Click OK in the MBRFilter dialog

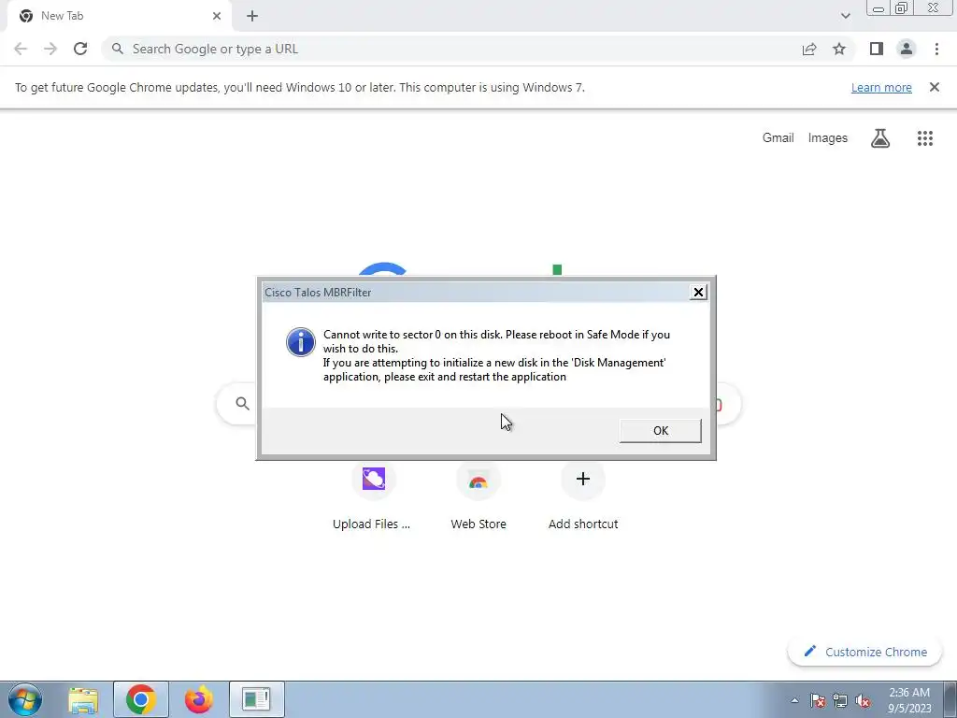pos(661,430)
